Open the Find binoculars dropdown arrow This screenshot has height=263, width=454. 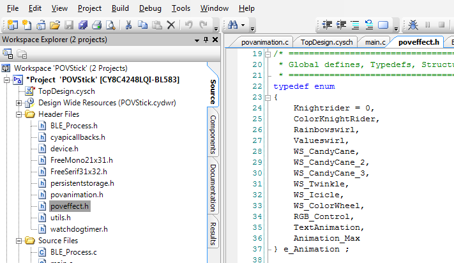click(x=243, y=25)
